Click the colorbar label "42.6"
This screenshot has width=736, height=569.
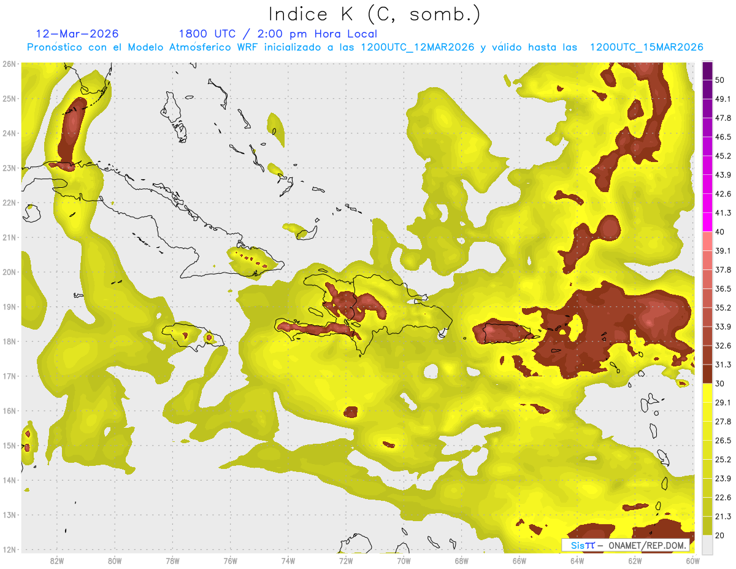coord(723,195)
